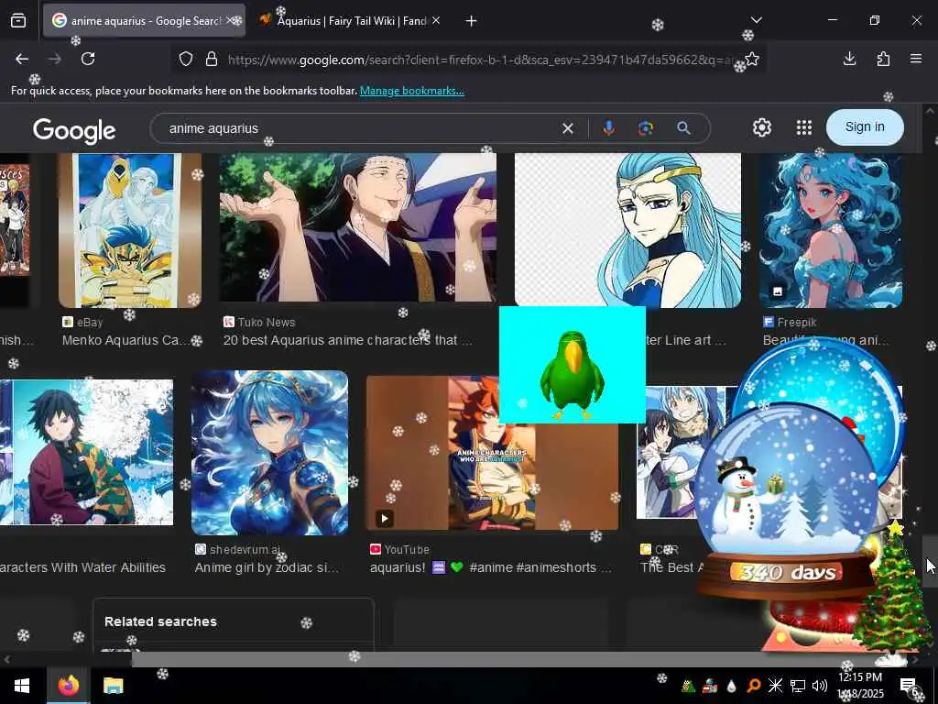Open the eBay Menko Aquarius card image
This screenshot has height=704, width=938.
(x=130, y=230)
